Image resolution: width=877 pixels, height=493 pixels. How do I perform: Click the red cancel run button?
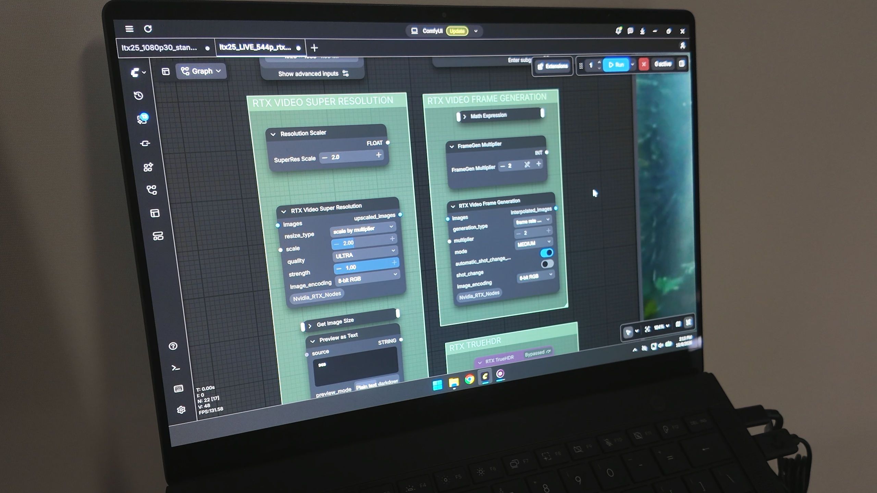(644, 64)
